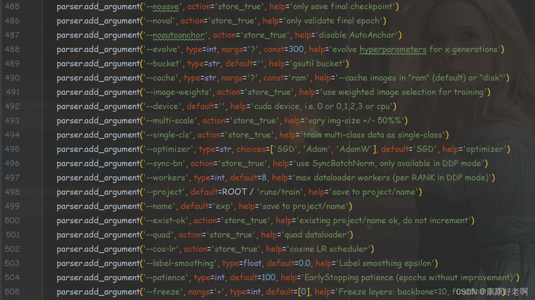The image size is (535, 300).
Task: Click the '--exist-ok' argument string
Action: [166, 220]
